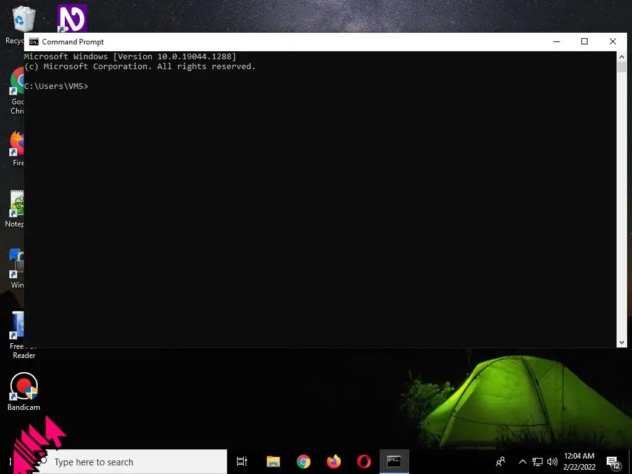632x474 pixels.
Task: Open File Explorer from the taskbar
Action: (x=273, y=462)
